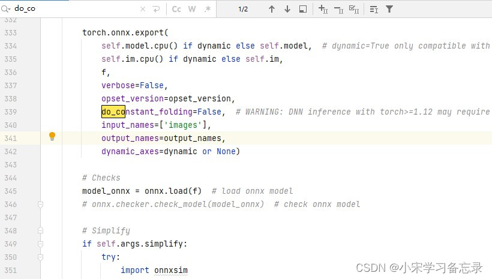Click line number 339 in gutter
Viewport: 492px width, 279px height.
[x=11, y=112]
